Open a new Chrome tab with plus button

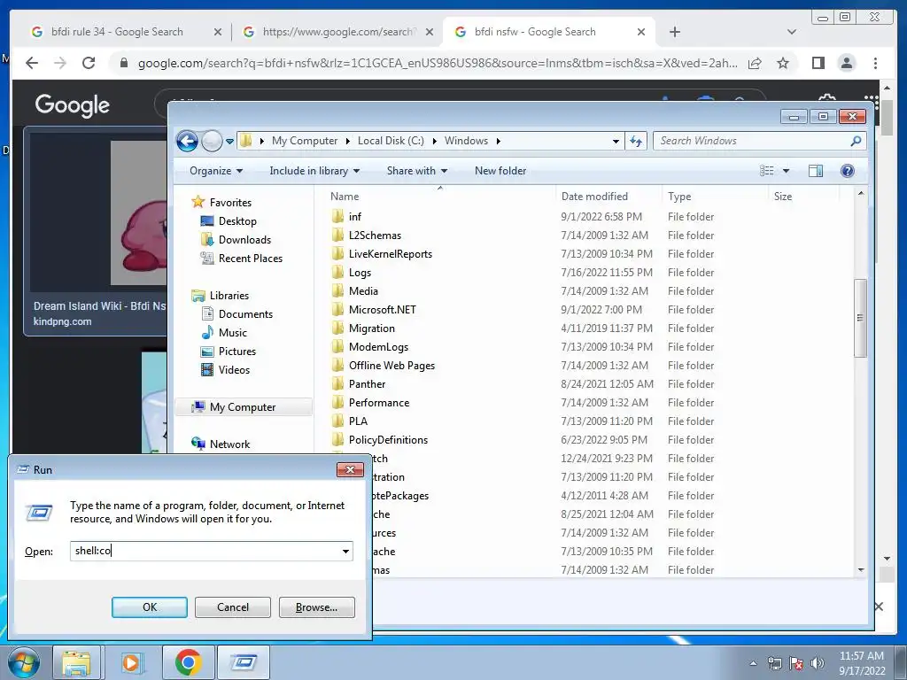pyautogui.click(x=674, y=32)
